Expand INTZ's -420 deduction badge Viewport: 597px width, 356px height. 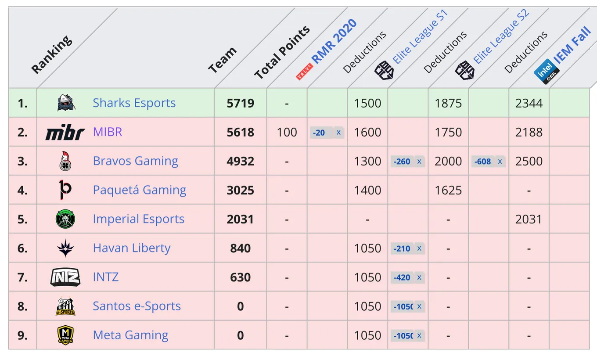pos(408,277)
